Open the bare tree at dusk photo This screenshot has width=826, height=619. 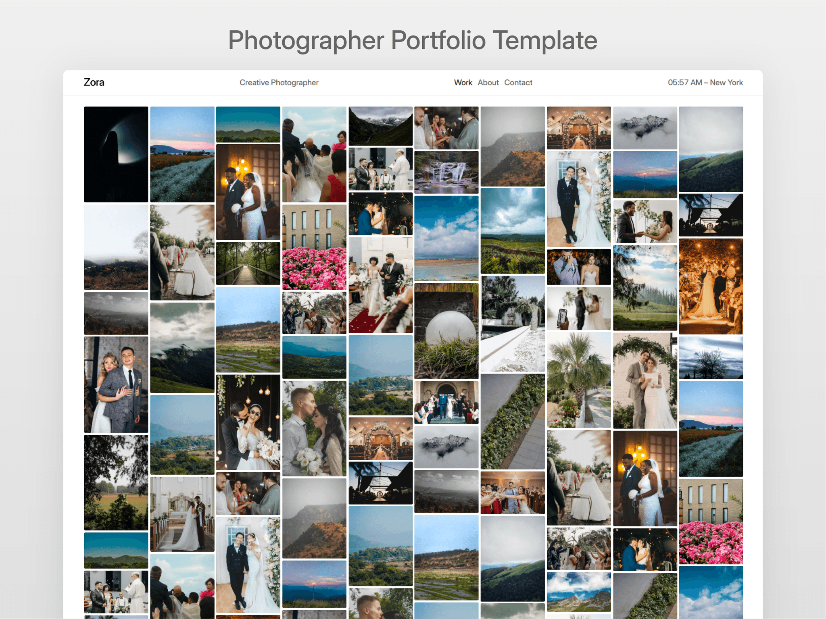(x=711, y=358)
